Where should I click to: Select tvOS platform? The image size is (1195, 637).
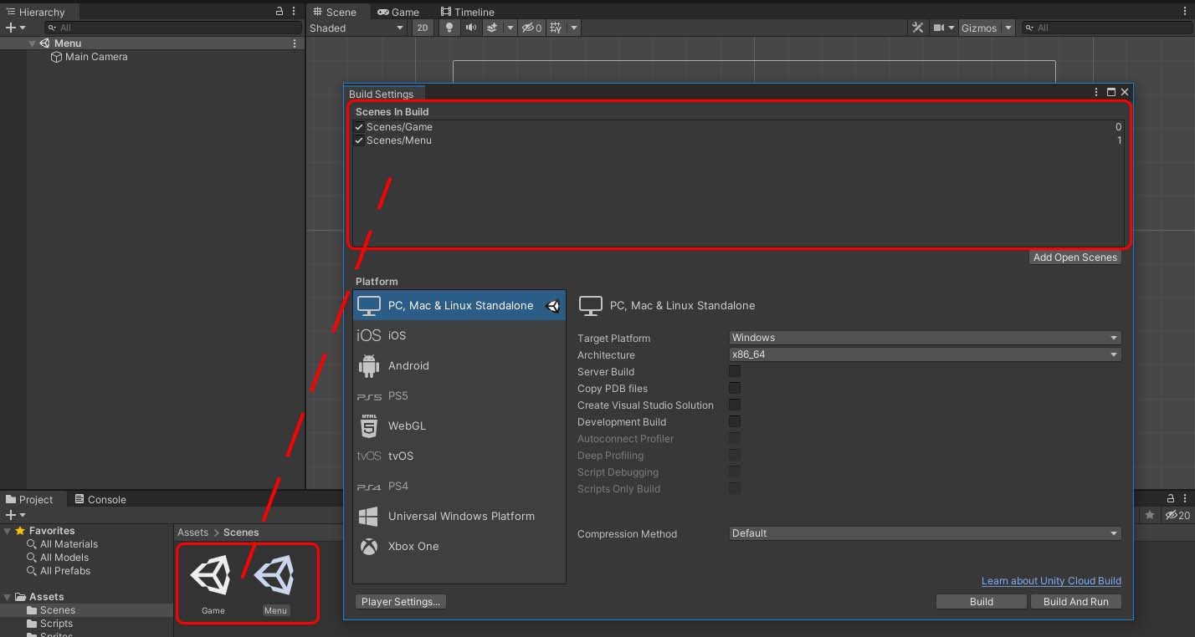459,456
